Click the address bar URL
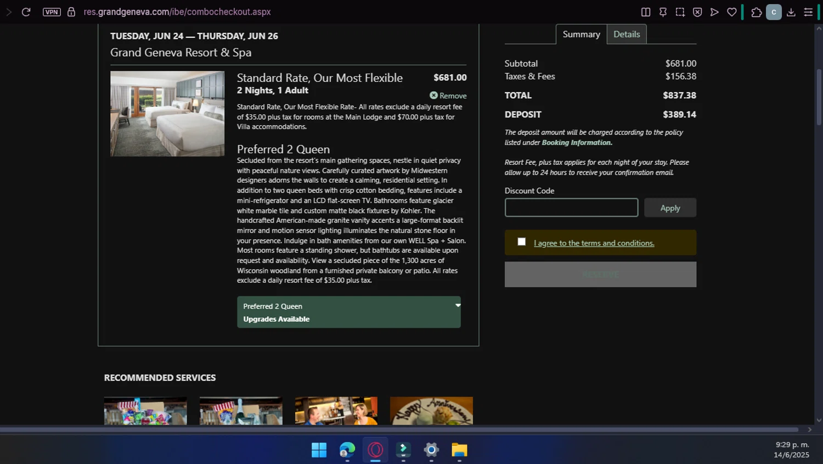The width and height of the screenshot is (823, 464). [x=177, y=12]
